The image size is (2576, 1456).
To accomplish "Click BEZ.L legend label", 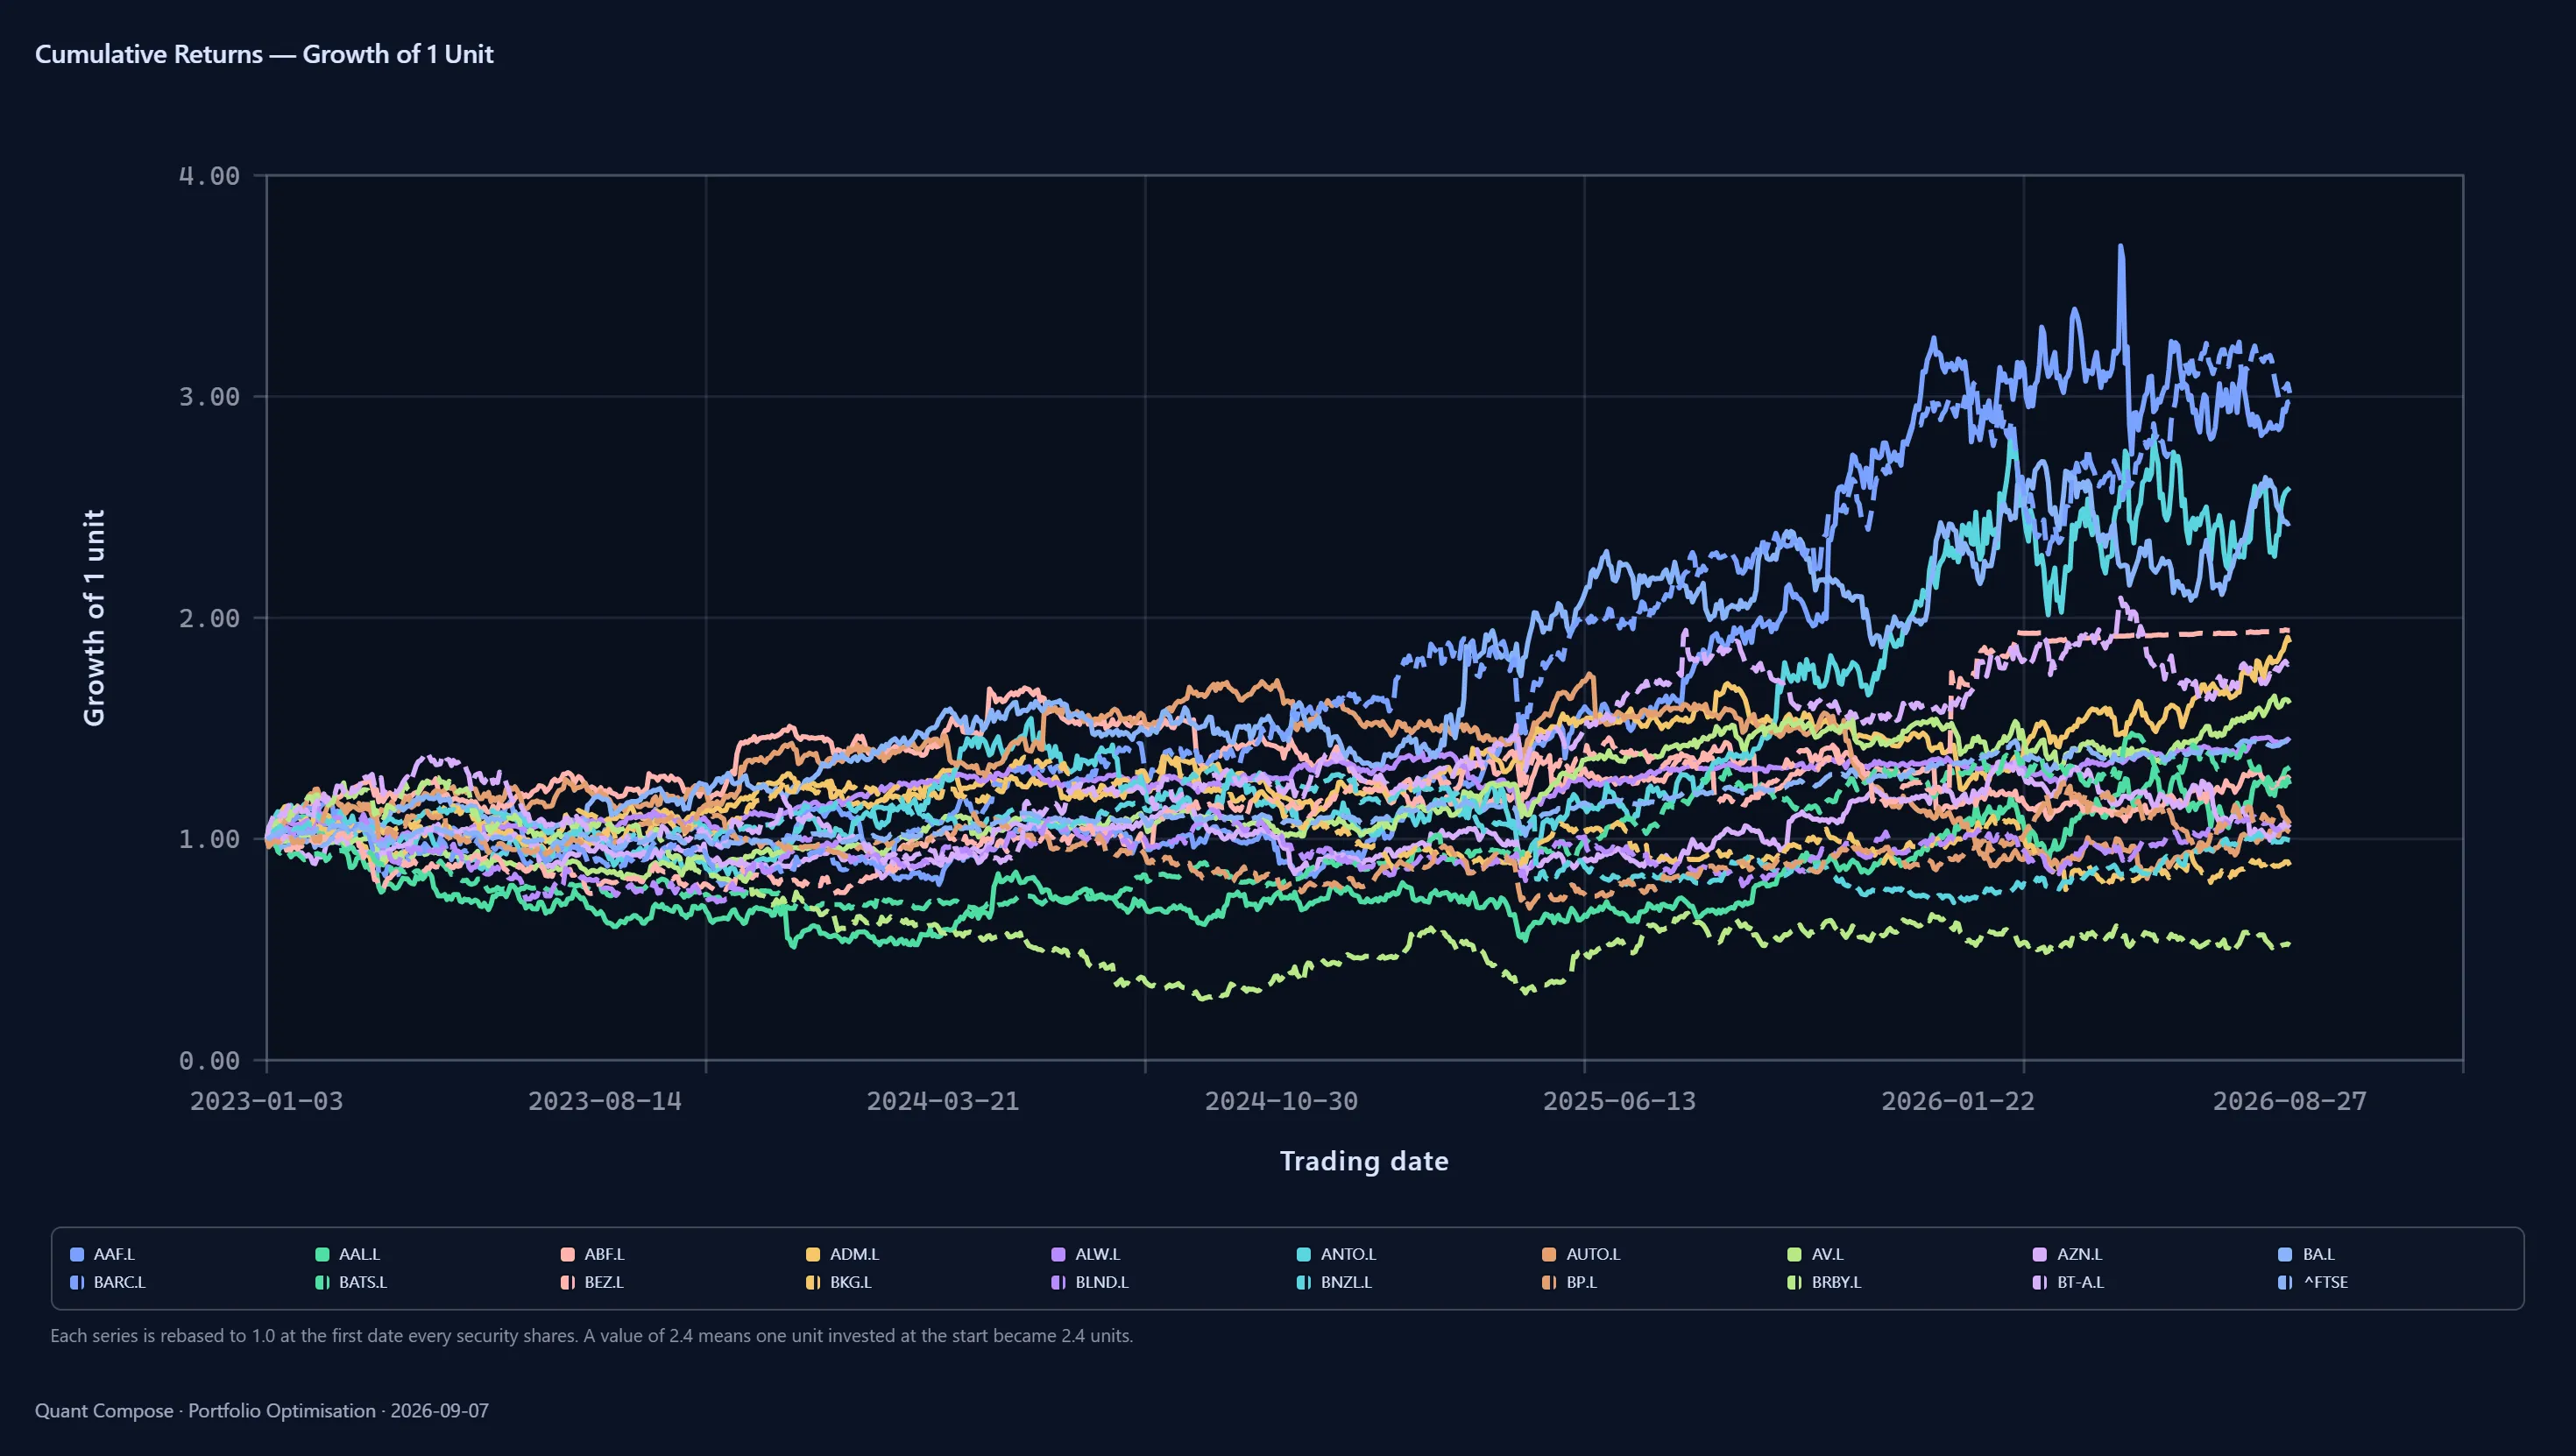I will click(604, 1282).
